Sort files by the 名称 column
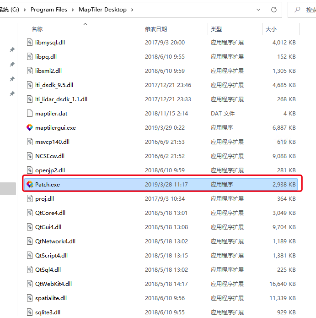The height and width of the screenshot is (318, 316). 37,29
